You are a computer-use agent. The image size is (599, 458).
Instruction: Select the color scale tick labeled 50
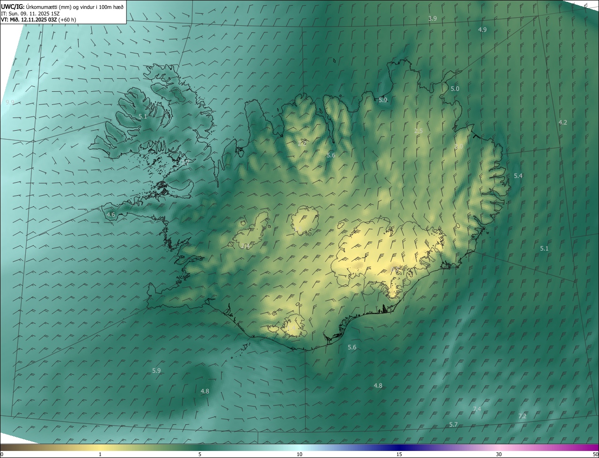pyautogui.click(x=595, y=454)
